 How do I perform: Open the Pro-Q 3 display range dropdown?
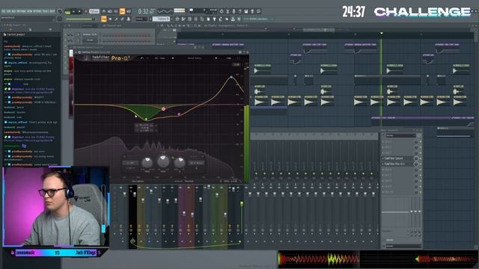point(237,64)
